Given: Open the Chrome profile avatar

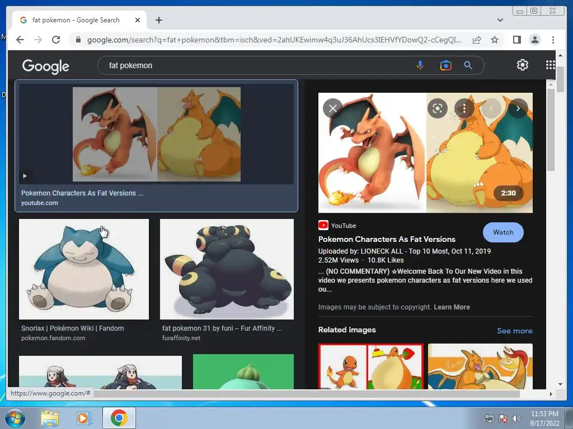Looking at the screenshot, I should [x=534, y=40].
